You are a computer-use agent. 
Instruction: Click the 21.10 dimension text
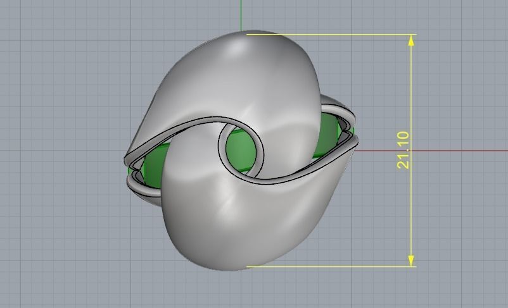tap(403, 150)
